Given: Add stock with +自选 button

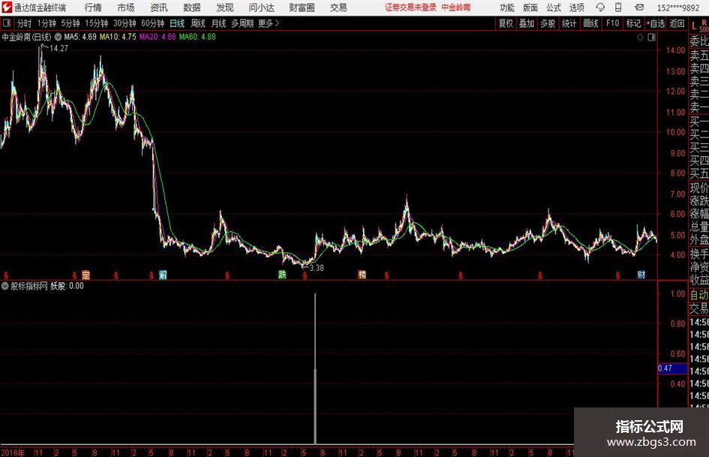Looking at the screenshot, I should tap(655, 23).
